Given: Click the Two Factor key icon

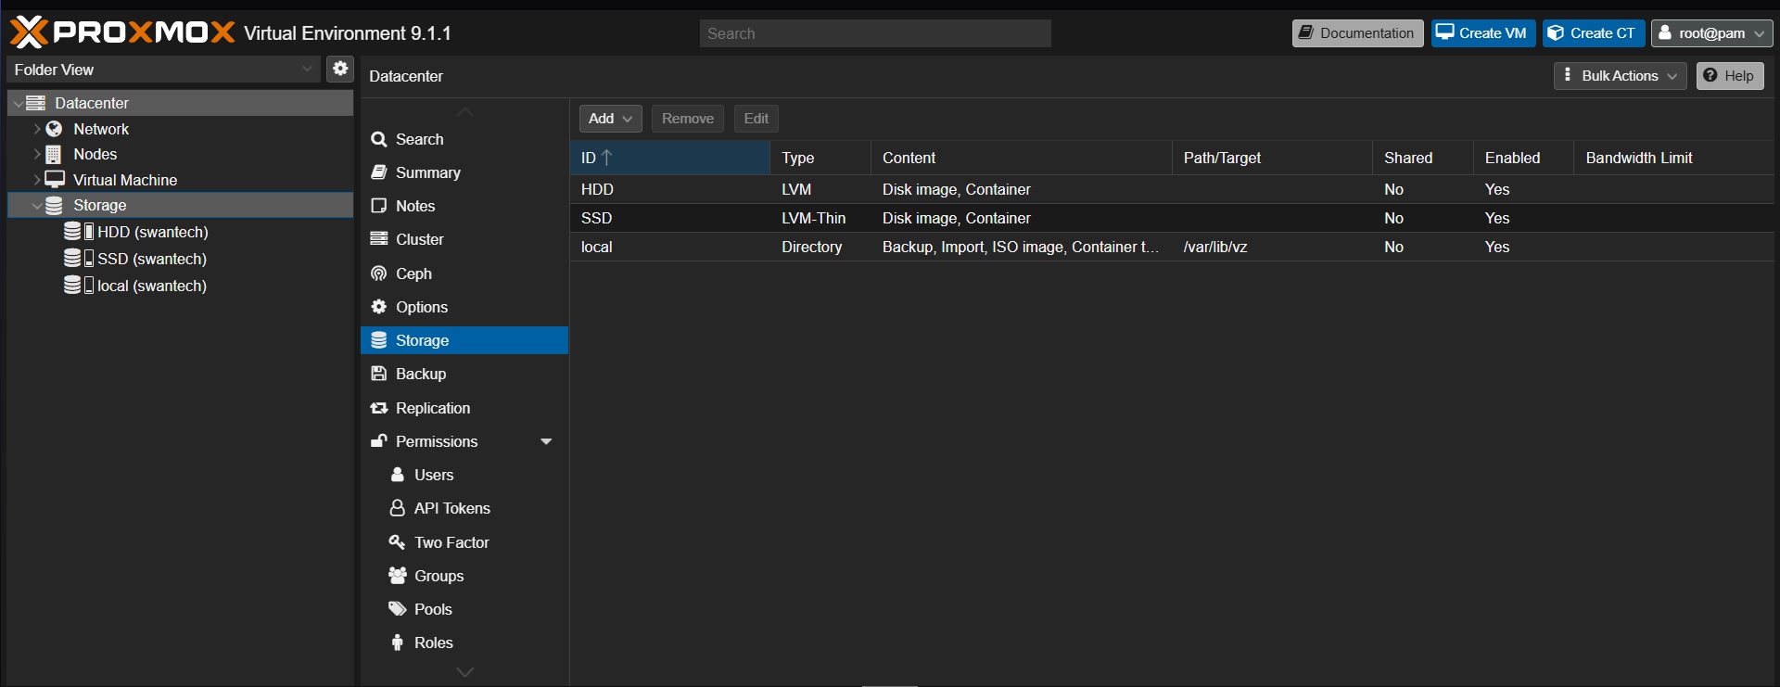Looking at the screenshot, I should point(397,542).
